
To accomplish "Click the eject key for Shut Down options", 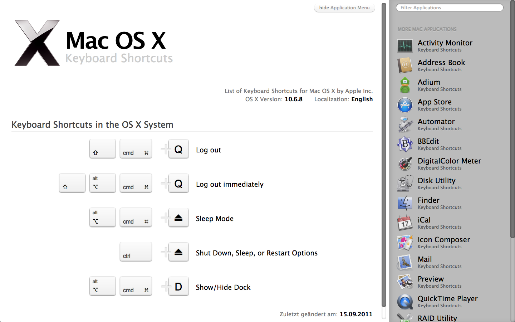I will pyautogui.click(x=178, y=252).
